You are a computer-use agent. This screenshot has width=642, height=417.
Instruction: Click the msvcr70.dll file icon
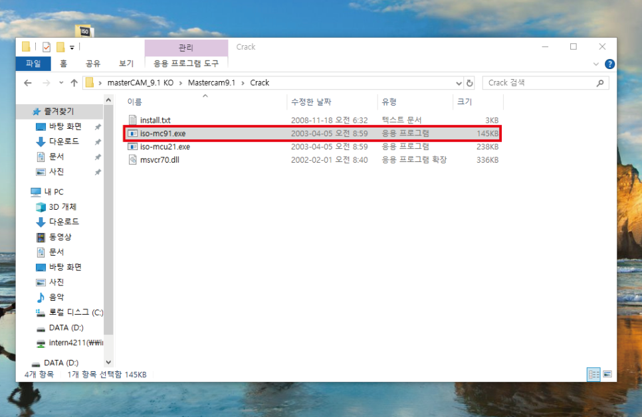[x=132, y=159]
